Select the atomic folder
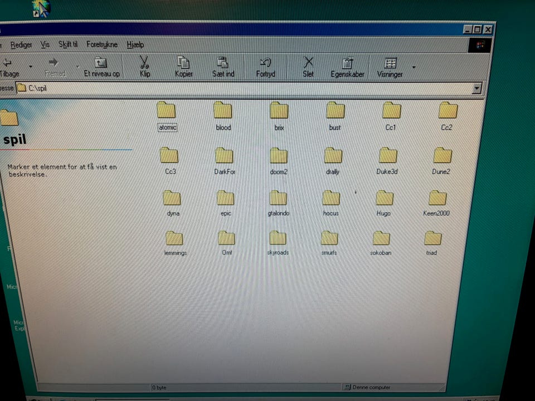 [x=166, y=116]
